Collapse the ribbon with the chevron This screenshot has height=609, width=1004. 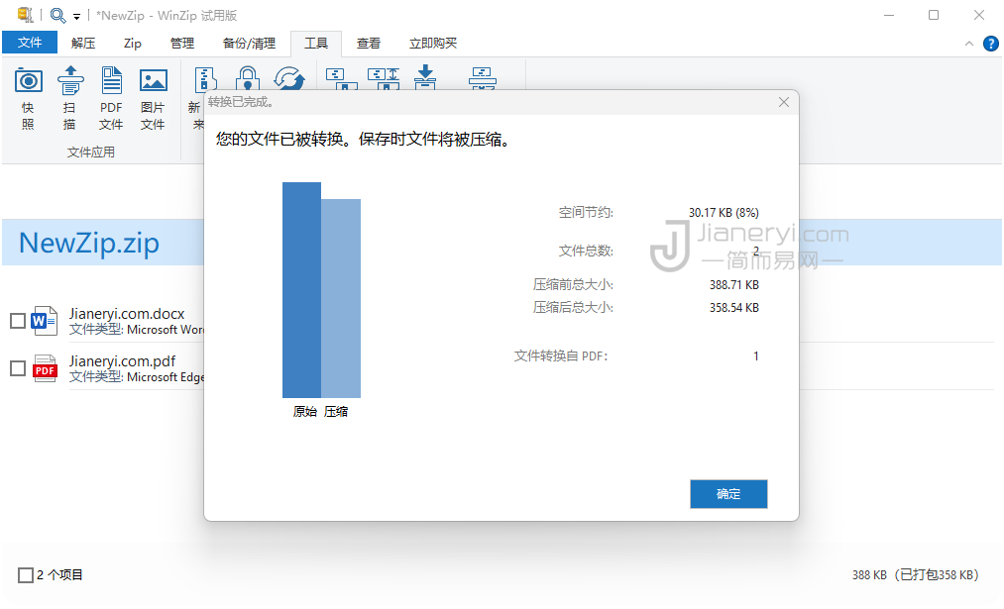[x=968, y=44]
